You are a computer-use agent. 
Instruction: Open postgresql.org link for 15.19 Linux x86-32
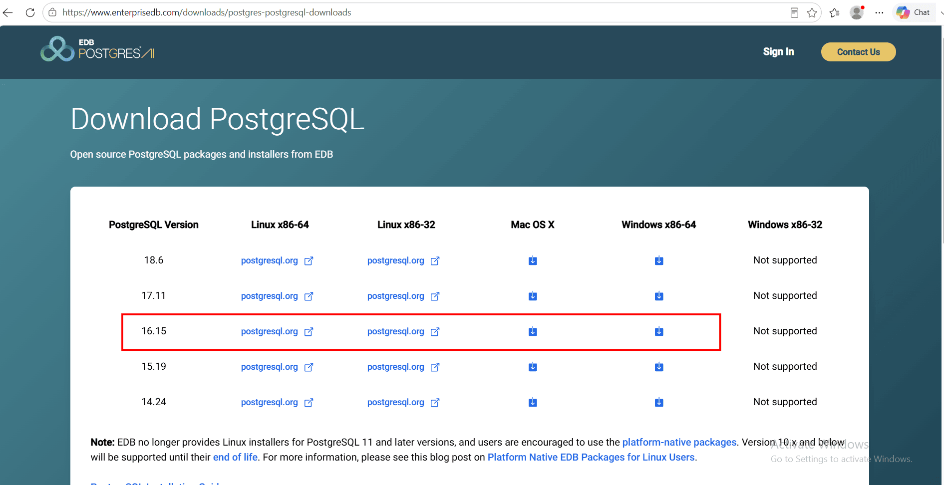[x=403, y=367]
